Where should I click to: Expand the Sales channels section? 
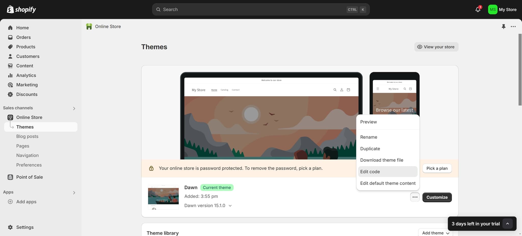(74, 108)
